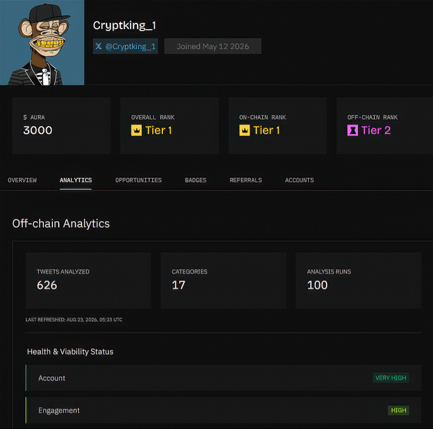Image resolution: width=433 pixels, height=429 pixels.
Task: Click the Off-chain Analytics heading
Action: pos(60,223)
